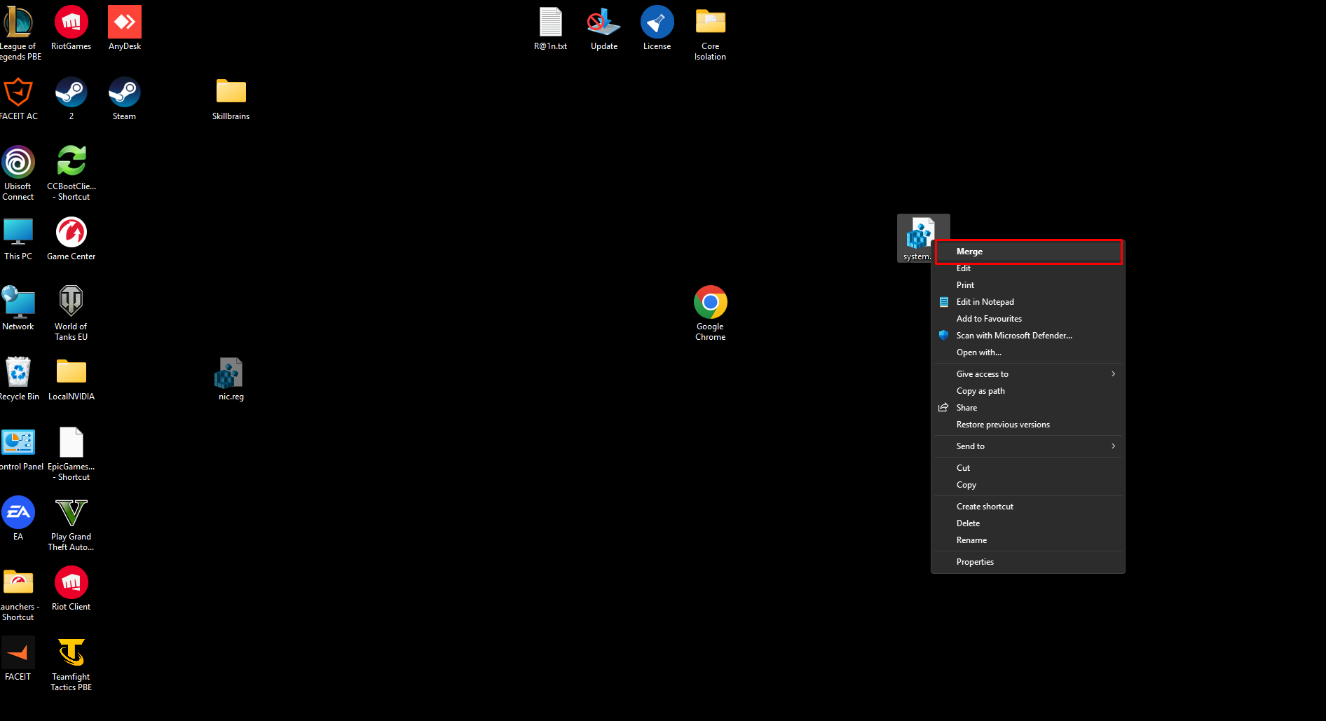Choose Open with... in context menu

coord(1028,352)
